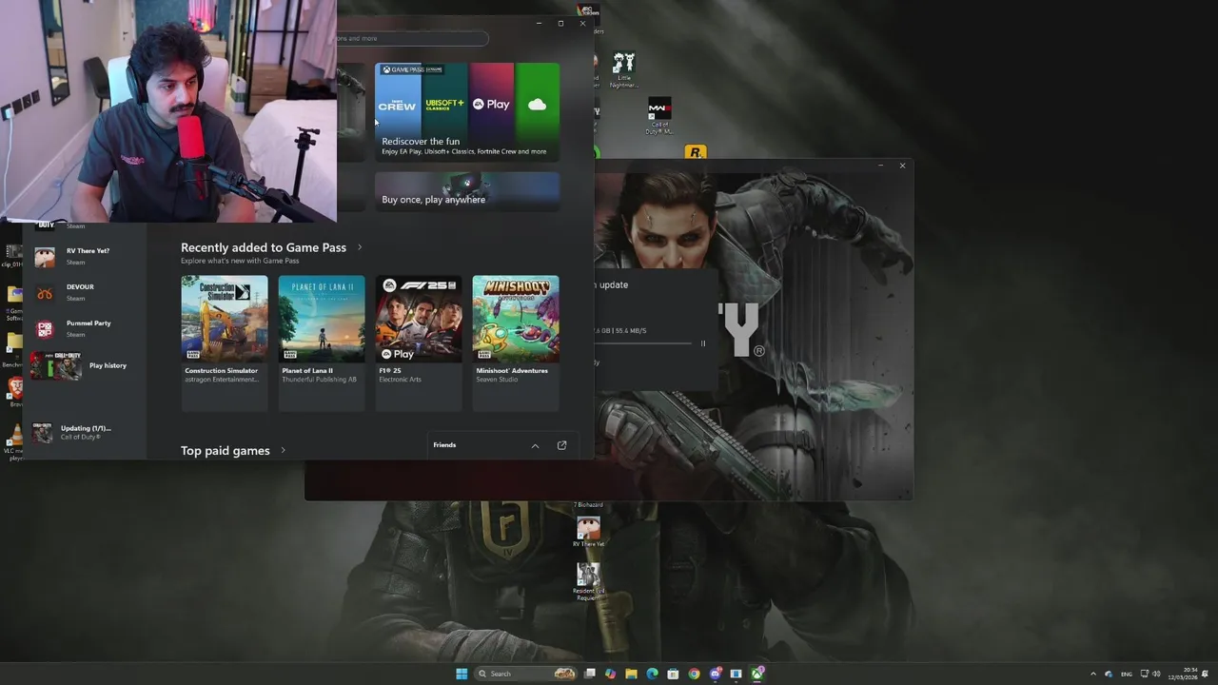The height and width of the screenshot is (685, 1218).
Task: Open Brave browser desktop icon
Action: pos(14,391)
